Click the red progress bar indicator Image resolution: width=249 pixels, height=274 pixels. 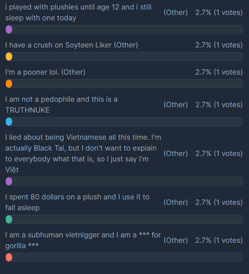tap(9, 257)
